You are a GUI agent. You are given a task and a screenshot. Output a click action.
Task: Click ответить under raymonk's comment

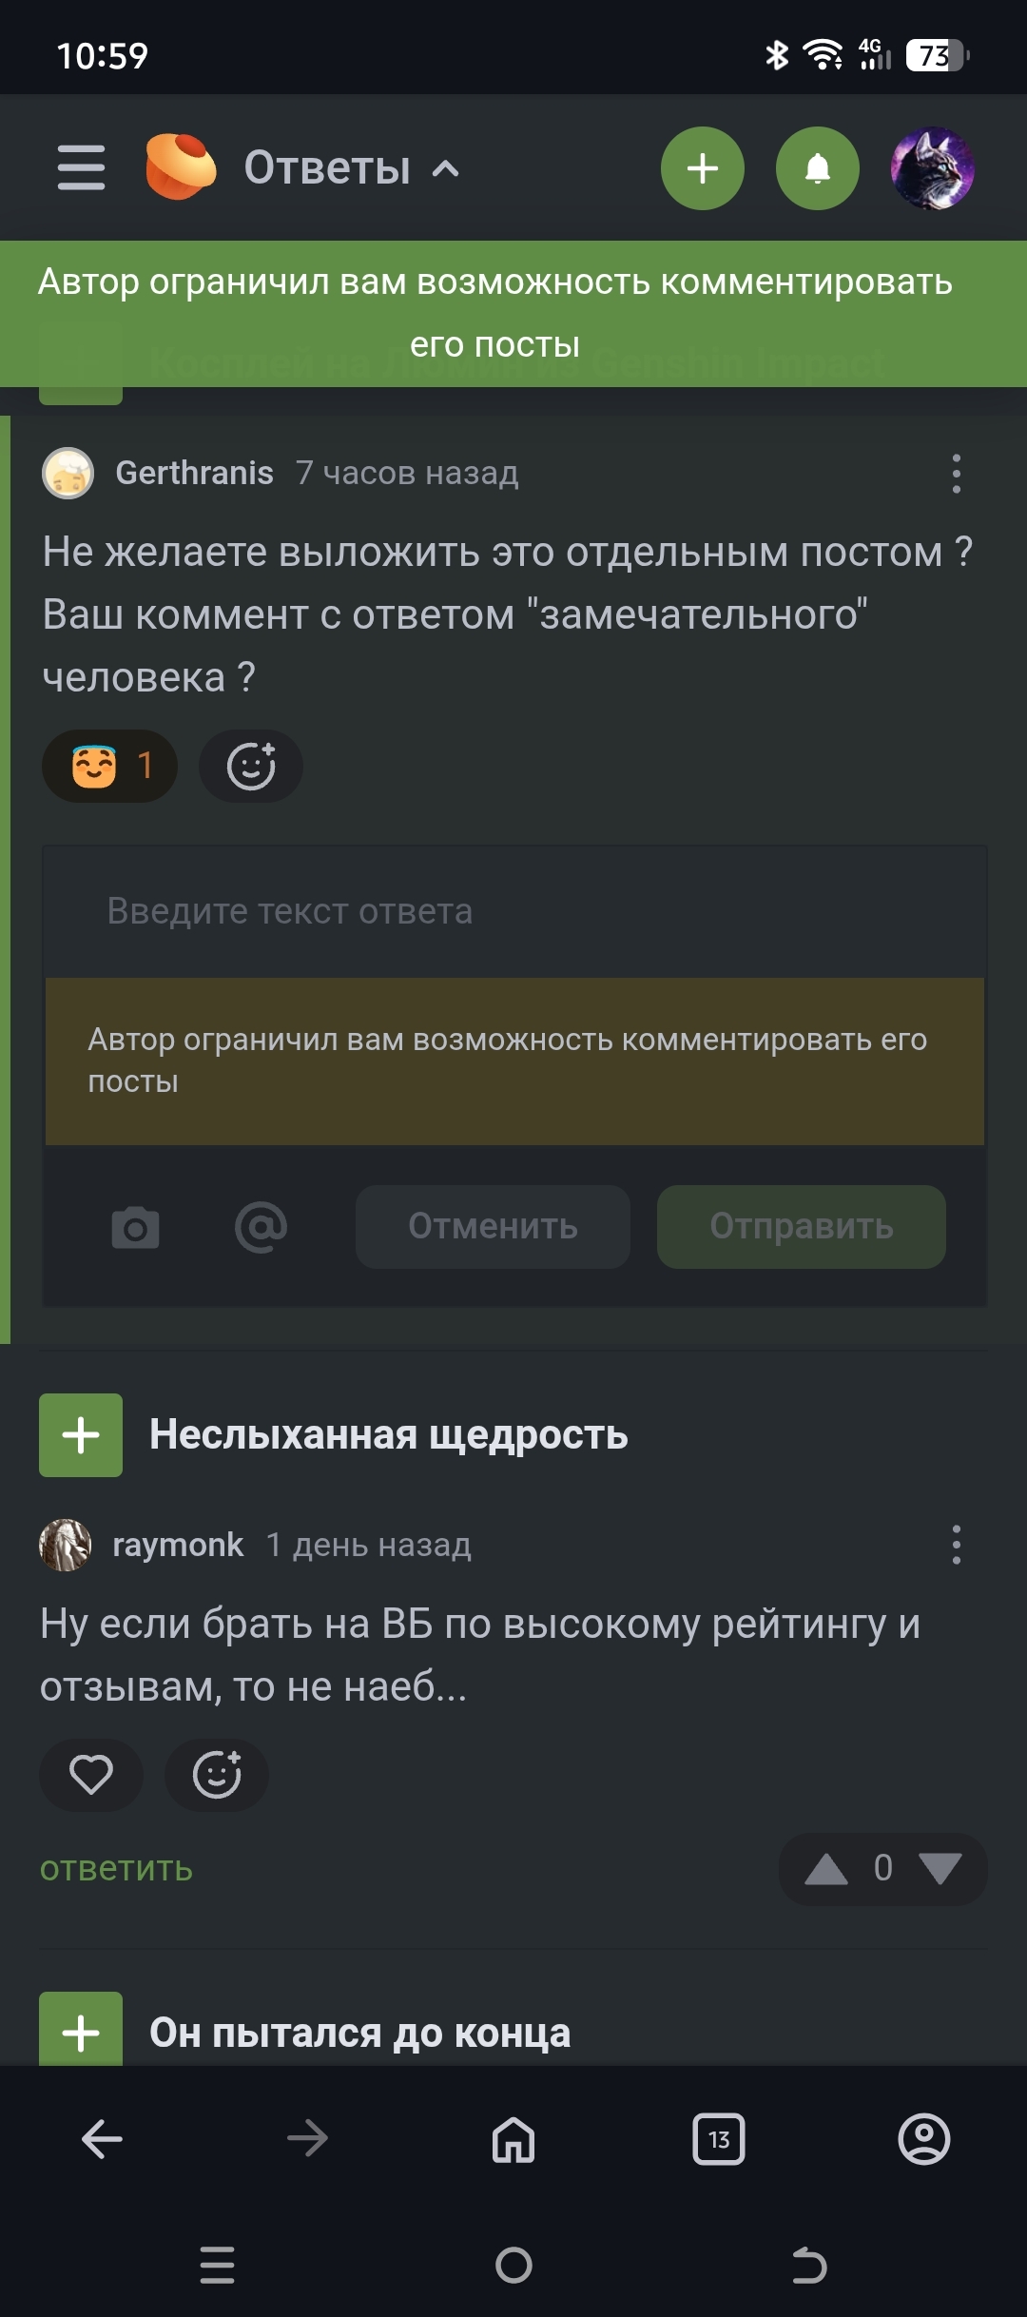[x=116, y=1869]
